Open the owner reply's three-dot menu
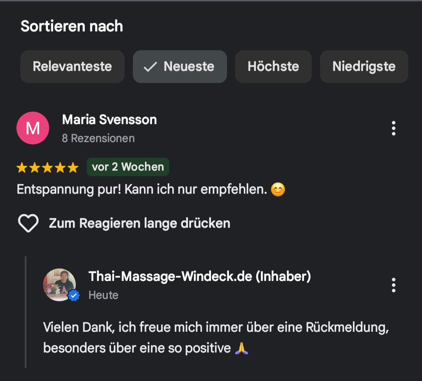422x381 pixels. (393, 285)
